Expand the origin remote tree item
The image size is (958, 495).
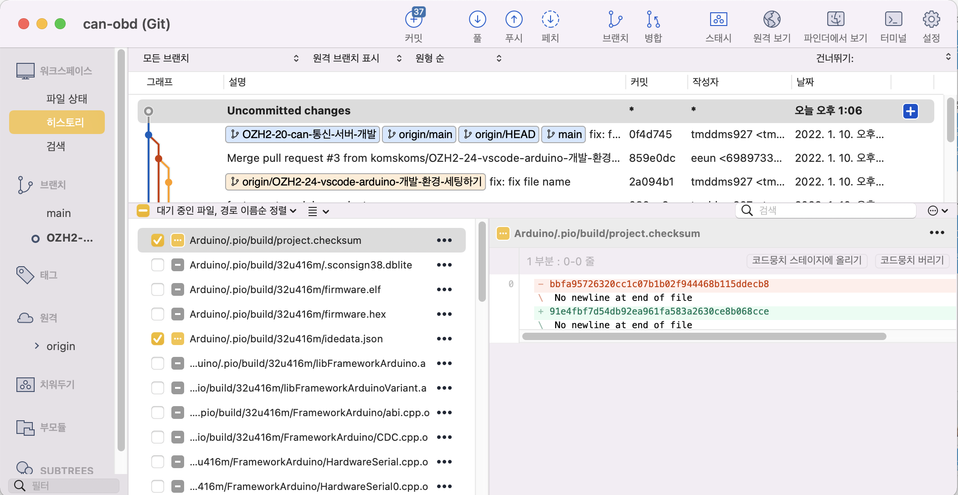[37, 346]
